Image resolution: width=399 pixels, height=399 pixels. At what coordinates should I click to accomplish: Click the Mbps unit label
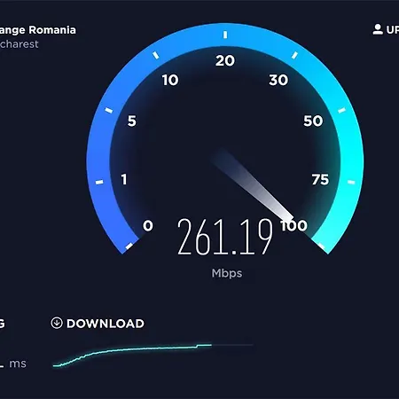(227, 273)
